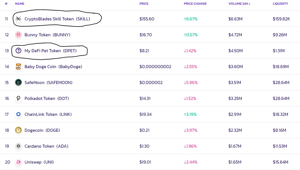Click the 5.96% price change value
Screen dimensions: 300x170
[191, 82]
